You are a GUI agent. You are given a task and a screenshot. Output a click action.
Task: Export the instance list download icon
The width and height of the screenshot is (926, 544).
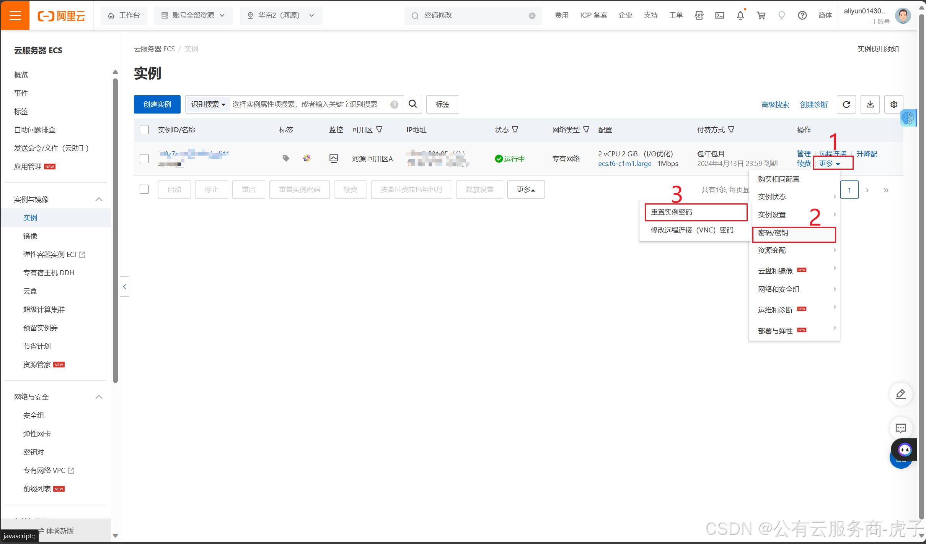[x=870, y=104]
